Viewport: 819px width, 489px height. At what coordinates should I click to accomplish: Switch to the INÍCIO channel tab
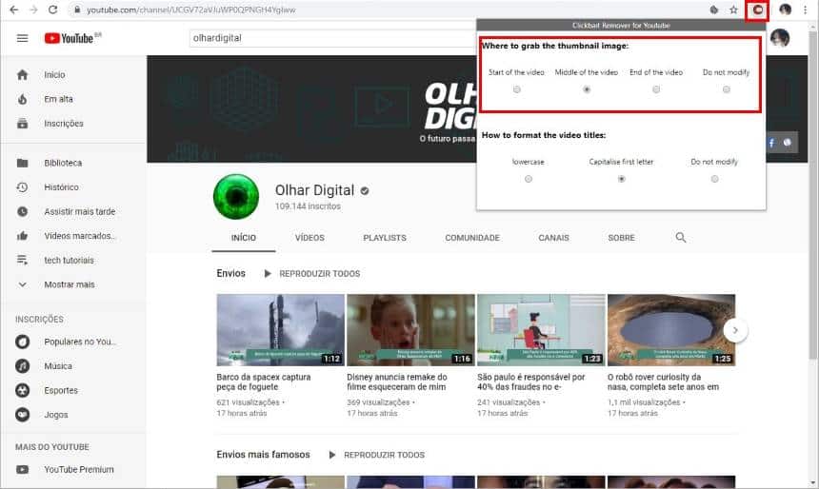[x=244, y=238]
